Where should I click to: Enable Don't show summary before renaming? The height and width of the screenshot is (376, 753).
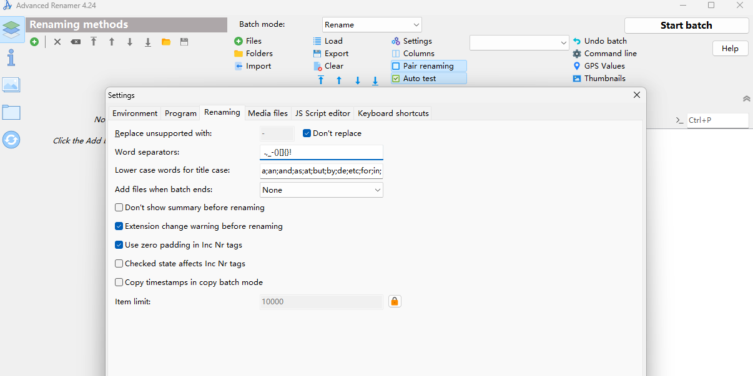point(119,207)
